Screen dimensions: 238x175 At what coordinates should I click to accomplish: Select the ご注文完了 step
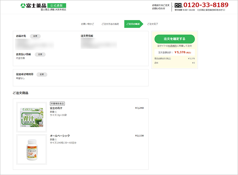point(153,24)
